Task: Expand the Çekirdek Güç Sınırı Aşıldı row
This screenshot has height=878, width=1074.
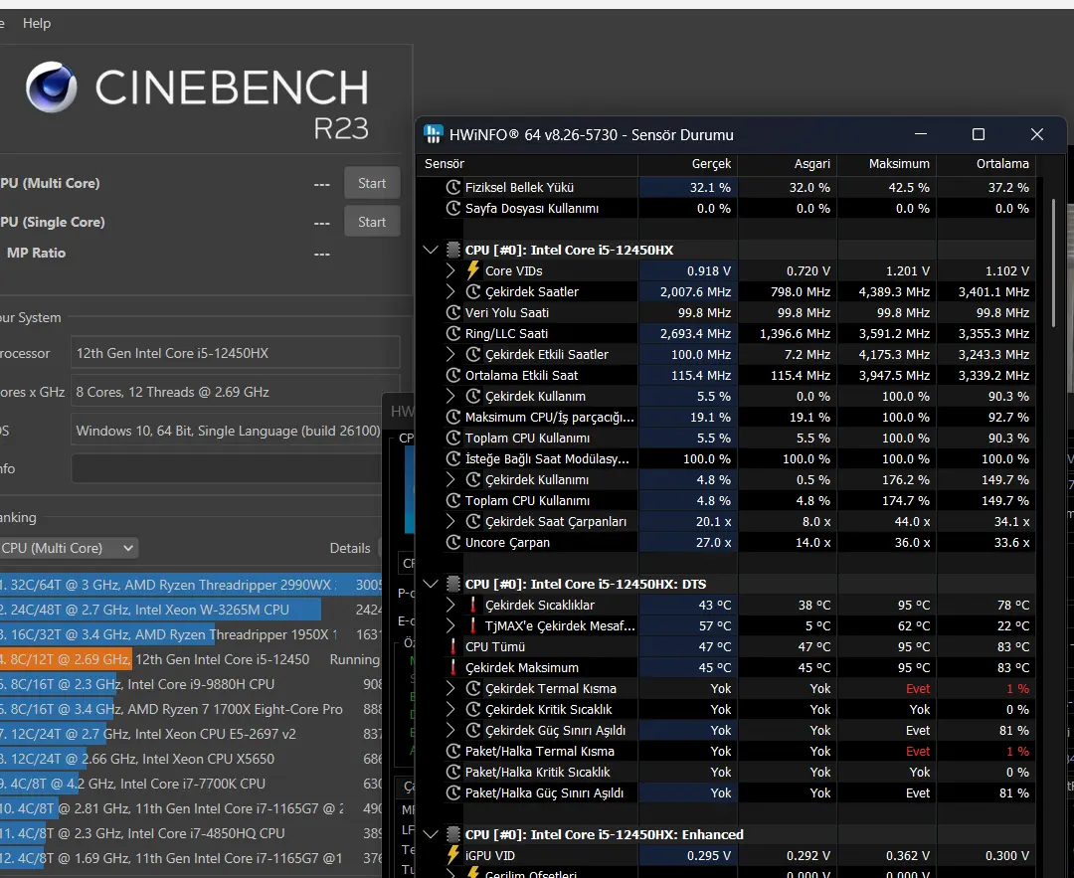Action: point(450,730)
